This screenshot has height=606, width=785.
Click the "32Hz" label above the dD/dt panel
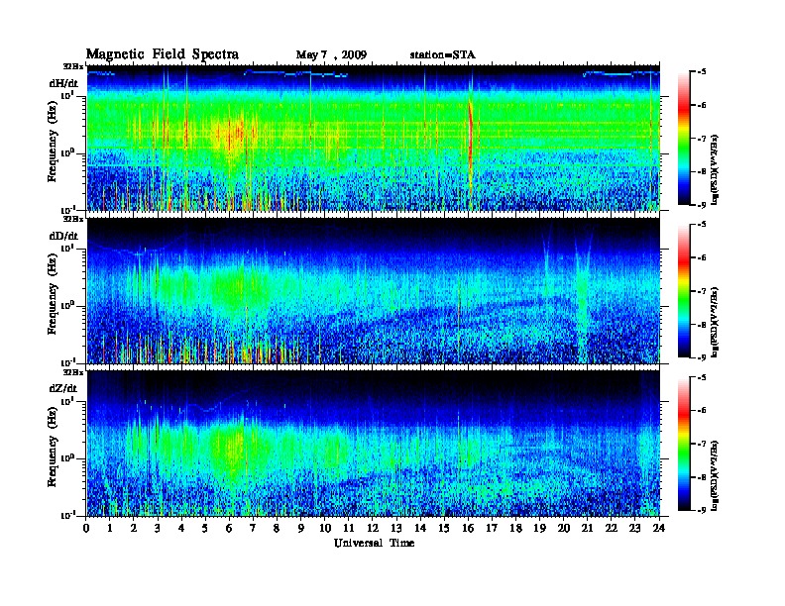coord(72,219)
